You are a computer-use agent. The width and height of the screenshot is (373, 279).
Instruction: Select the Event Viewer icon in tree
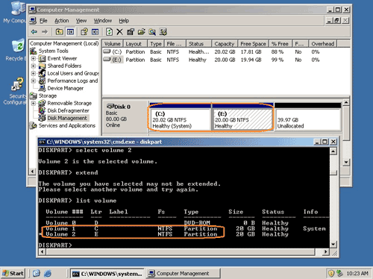coord(43,58)
